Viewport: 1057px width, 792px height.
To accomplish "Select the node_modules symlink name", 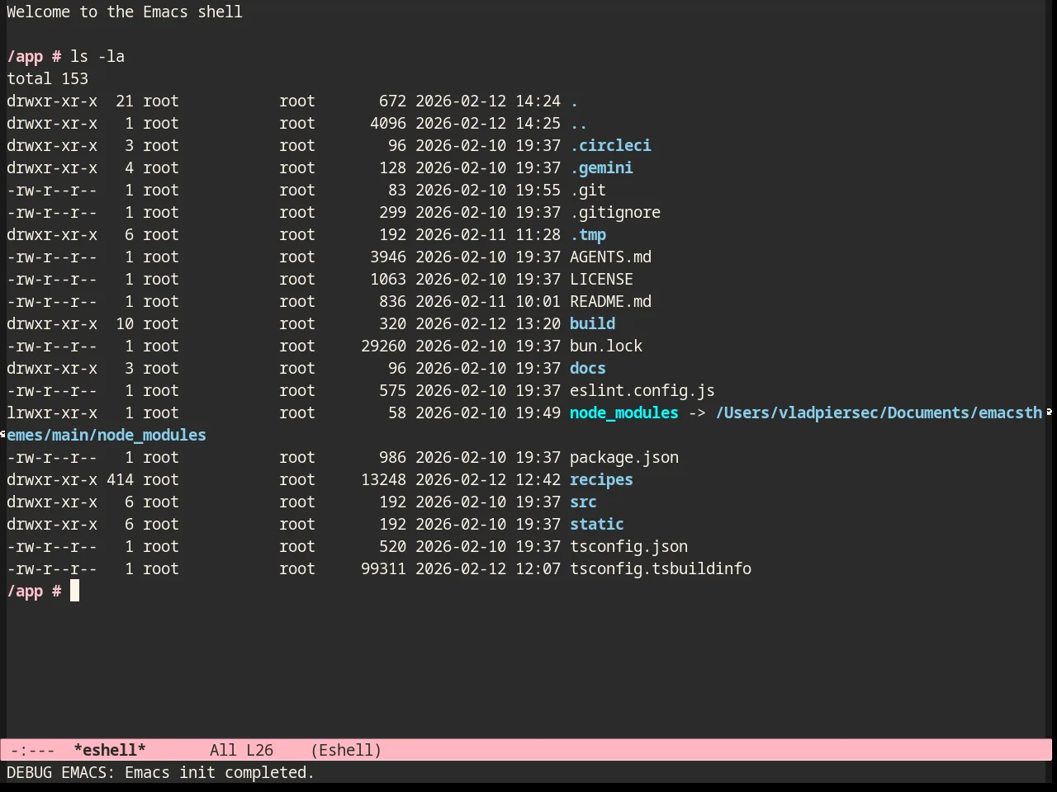I will point(624,412).
